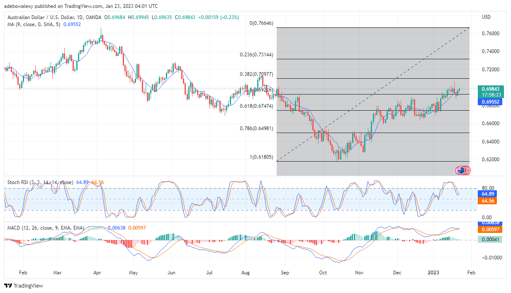Click the 80.00 Stoch RSI axis value

tap(488, 188)
